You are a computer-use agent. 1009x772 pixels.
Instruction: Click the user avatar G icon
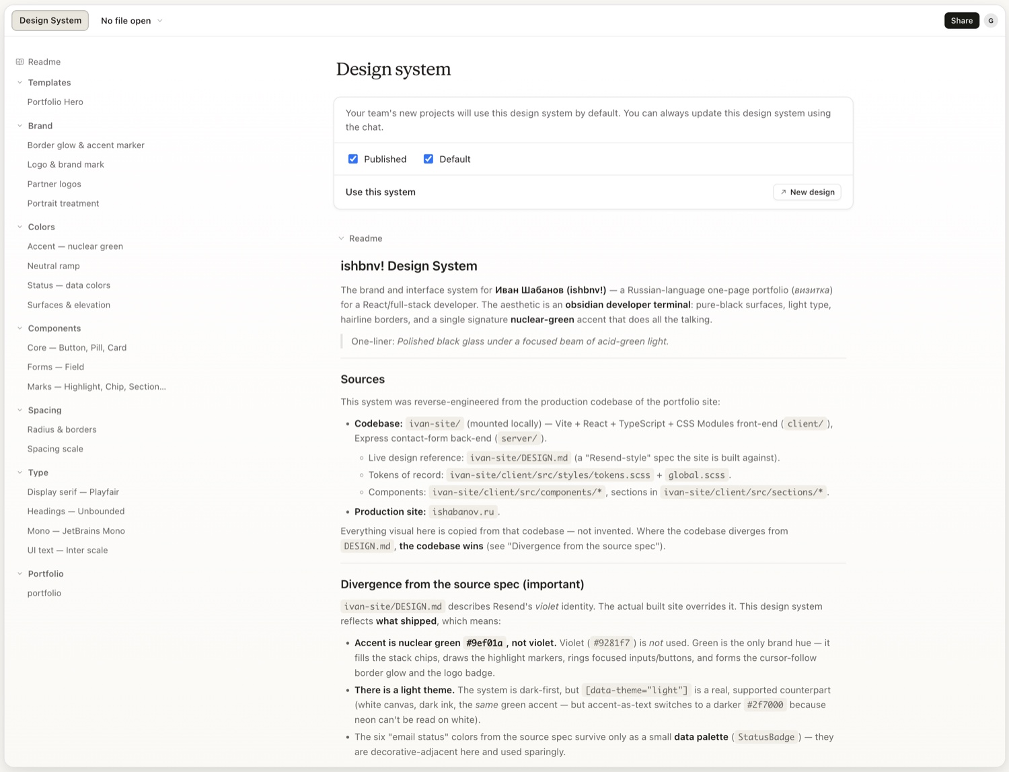[991, 21]
